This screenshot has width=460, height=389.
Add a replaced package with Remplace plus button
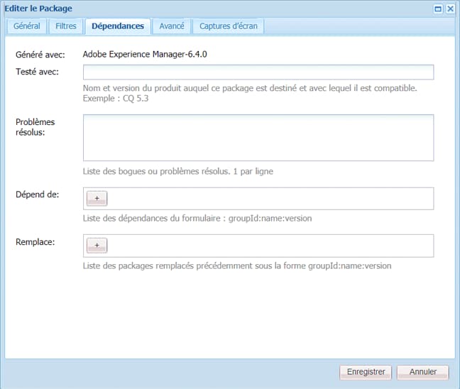point(97,245)
